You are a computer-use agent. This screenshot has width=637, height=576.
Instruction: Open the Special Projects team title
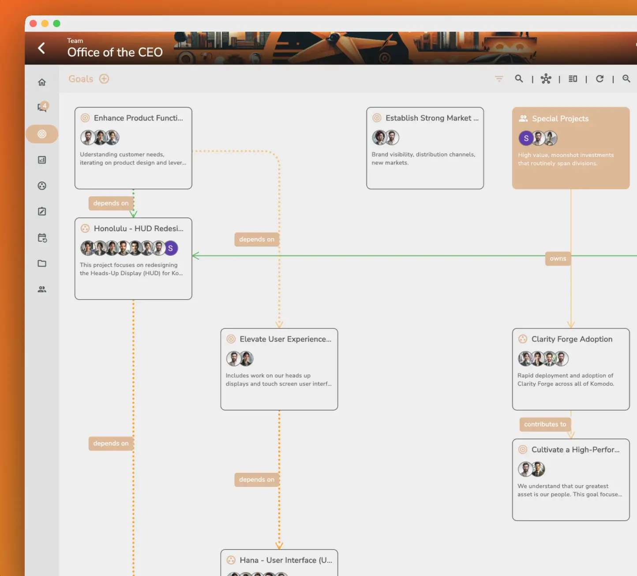pyautogui.click(x=560, y=119)
